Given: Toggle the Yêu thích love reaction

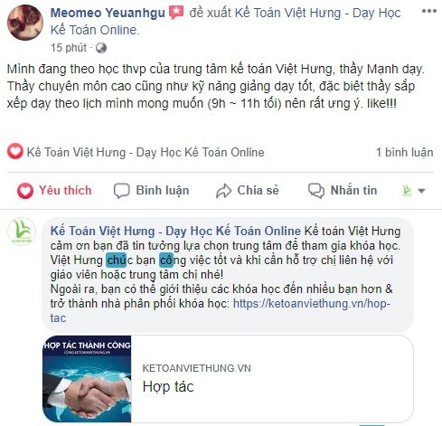Looking at the screenshot, I should 54,191.
